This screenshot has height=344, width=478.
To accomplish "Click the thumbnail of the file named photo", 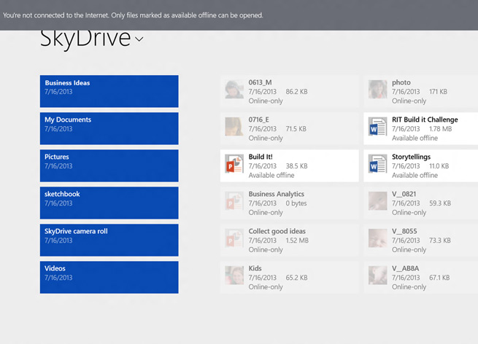I will pos(377,89).
